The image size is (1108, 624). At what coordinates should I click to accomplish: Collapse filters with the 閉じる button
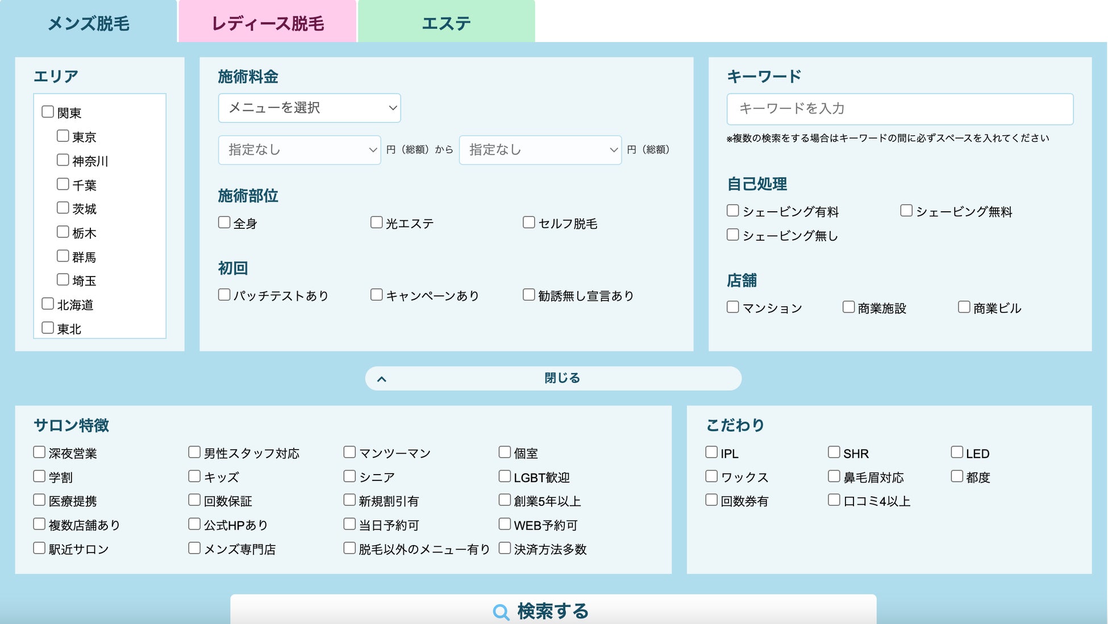click(x=561, y=378)
